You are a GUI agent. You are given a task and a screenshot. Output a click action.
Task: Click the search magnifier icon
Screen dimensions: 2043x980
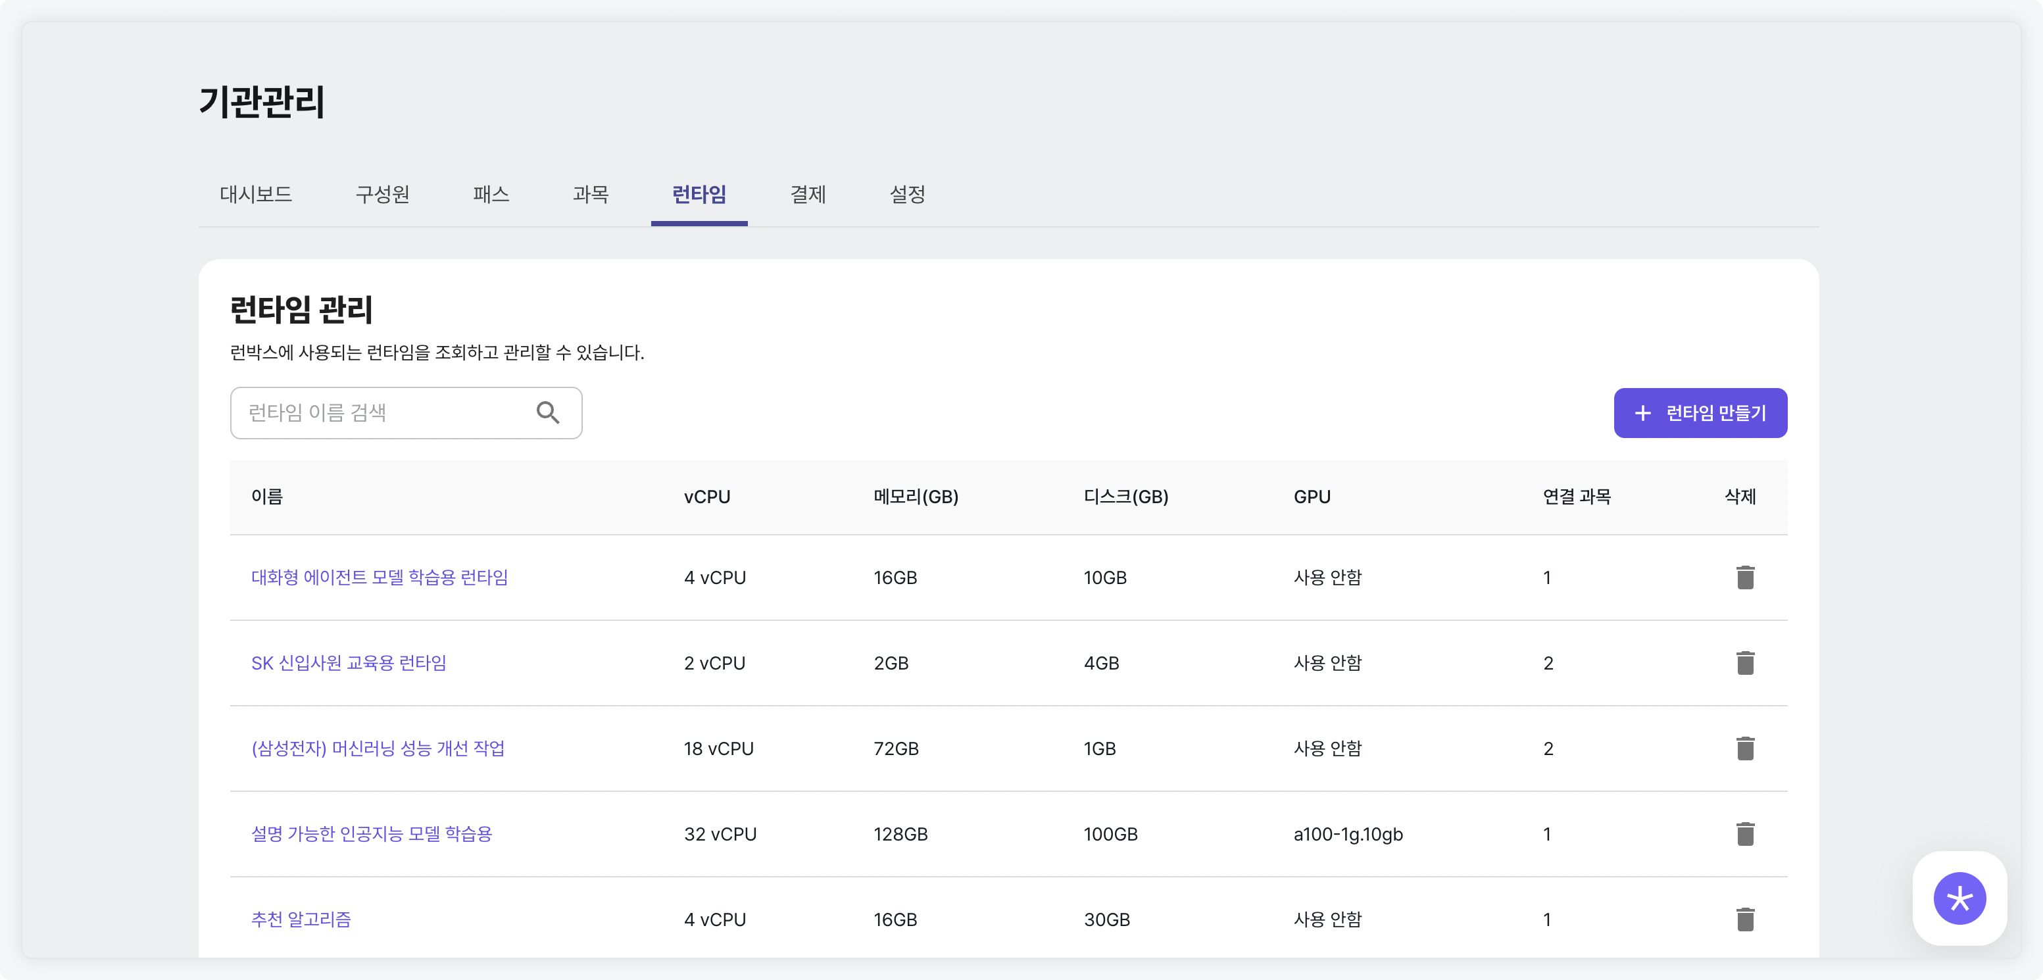(x=548, y=412)
